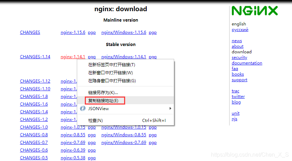The height and width of the screenshot is (161, 292).
Task: Open the twitter link
Action: [238, 97]
